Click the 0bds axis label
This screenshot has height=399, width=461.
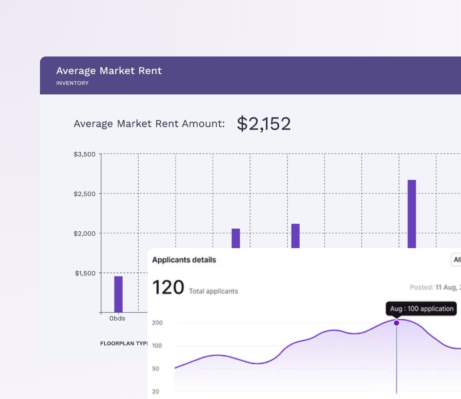click(x=117, y=318)
